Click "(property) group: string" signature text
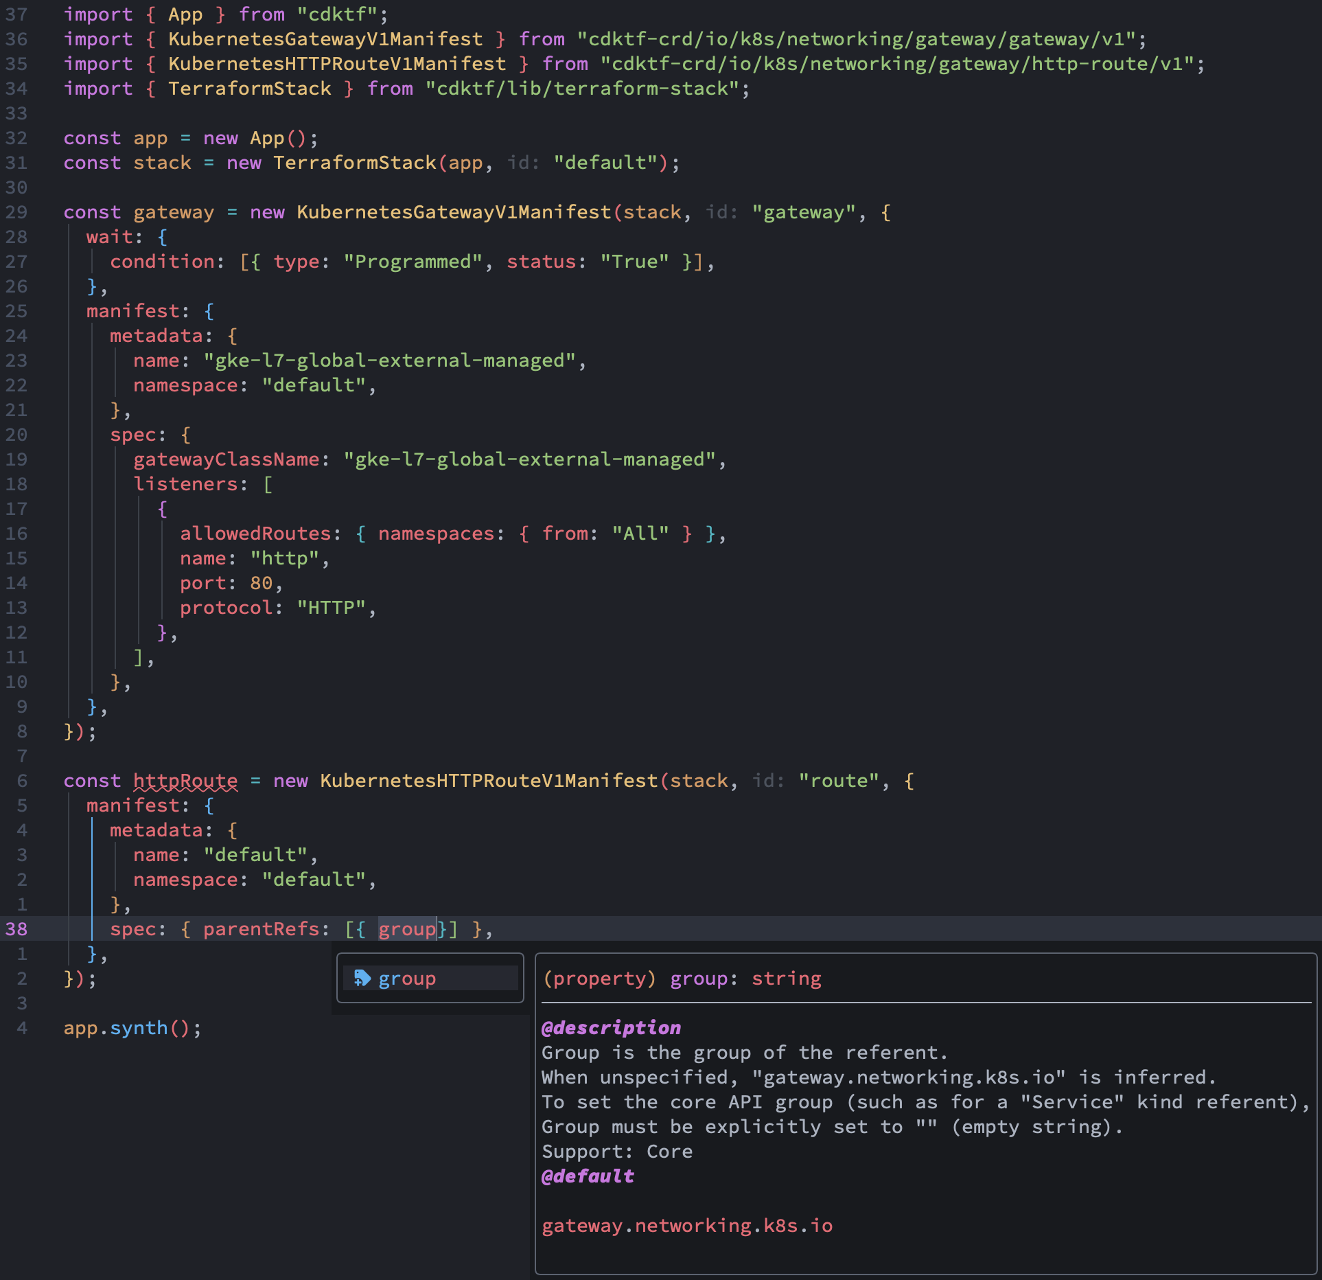 coord(682,978)
